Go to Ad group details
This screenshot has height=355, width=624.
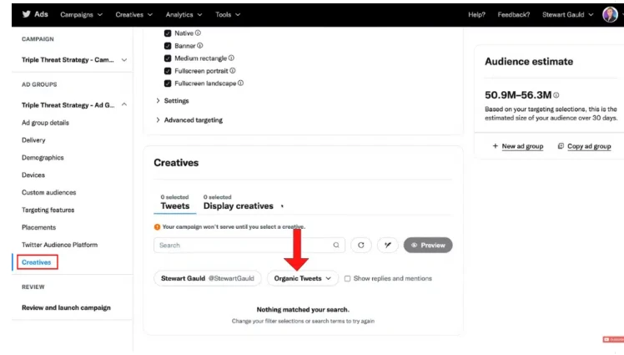point(45,123)
